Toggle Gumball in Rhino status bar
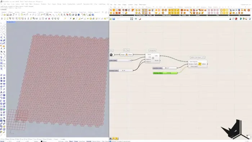252x142 pixels. point(89,141)
